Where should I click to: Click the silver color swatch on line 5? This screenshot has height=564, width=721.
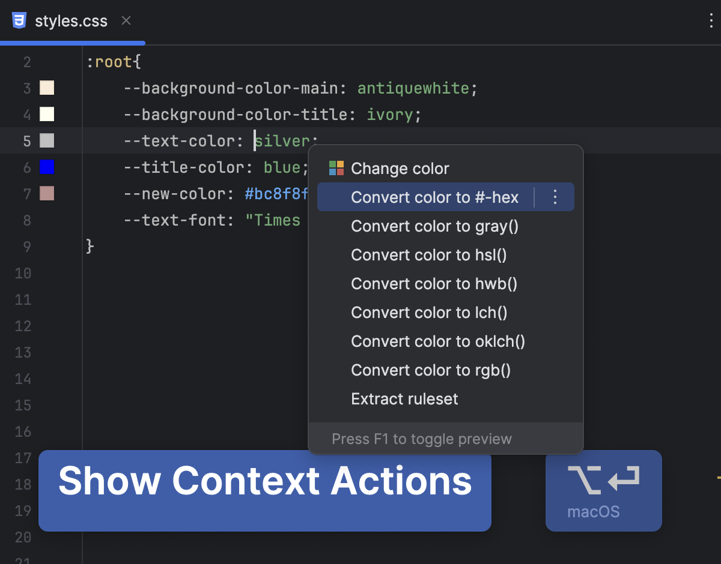46,140
